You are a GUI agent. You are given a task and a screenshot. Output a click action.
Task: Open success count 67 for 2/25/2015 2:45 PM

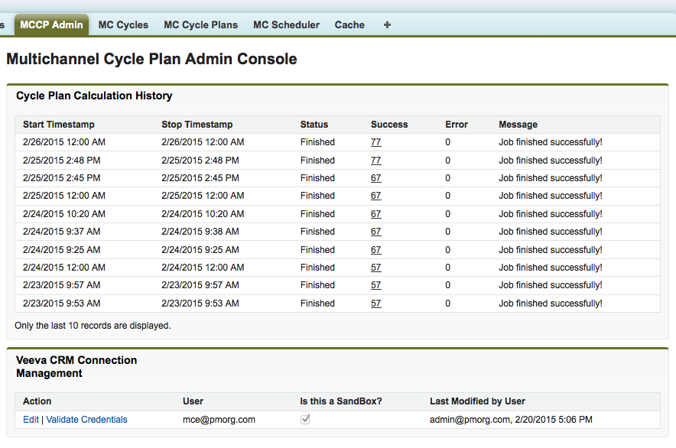pos(375,178)
